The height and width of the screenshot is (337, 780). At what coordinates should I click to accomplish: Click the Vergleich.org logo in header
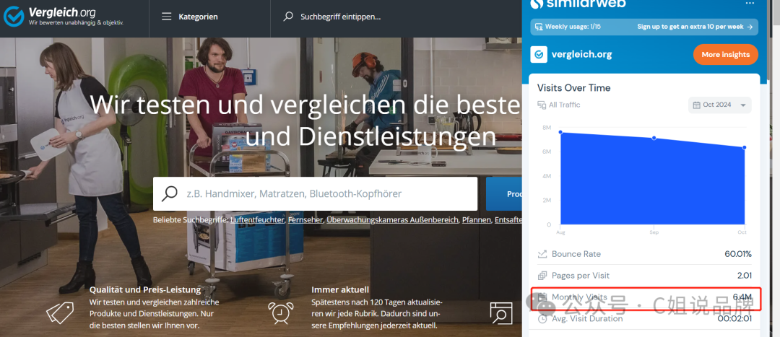point(65,17)
